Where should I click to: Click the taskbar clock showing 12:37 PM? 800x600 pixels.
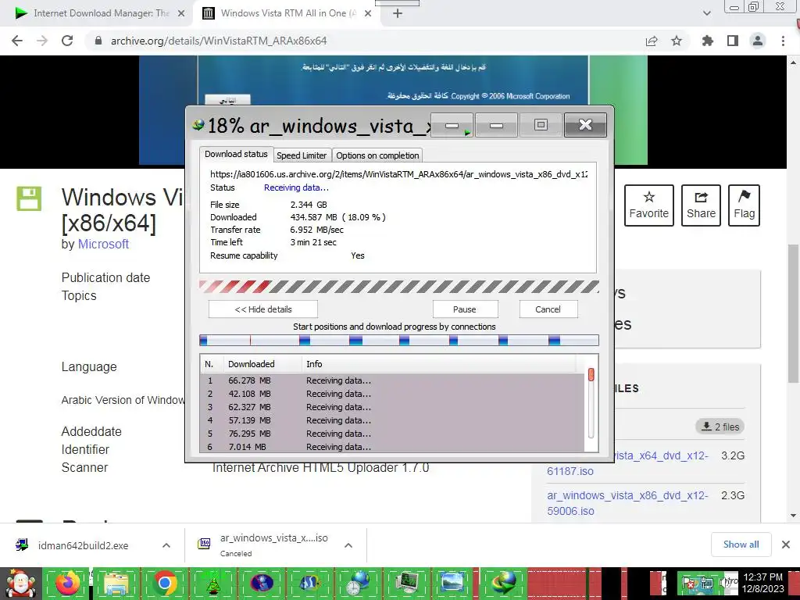762,583
